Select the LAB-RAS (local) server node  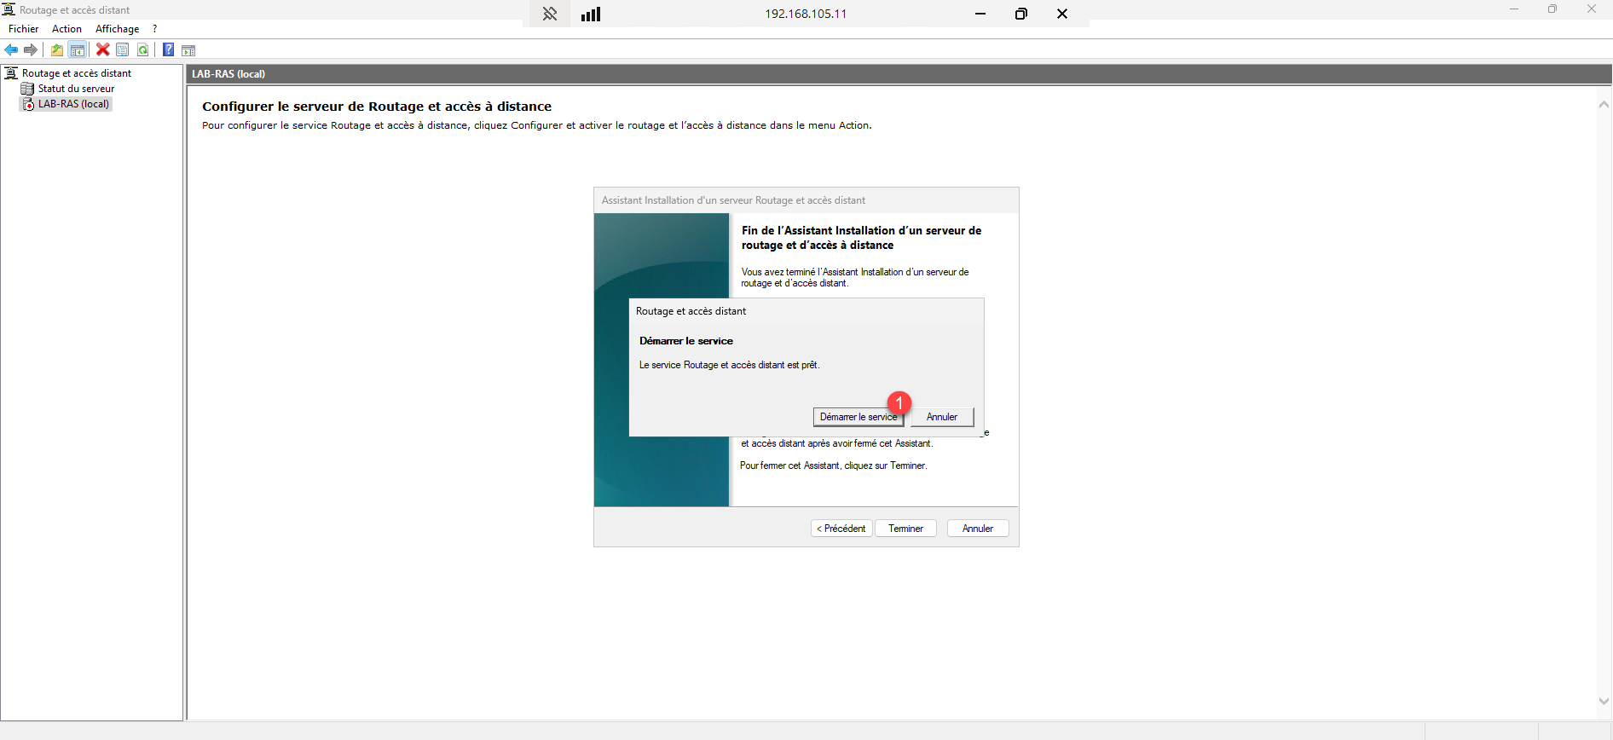(x=73, y=104)
